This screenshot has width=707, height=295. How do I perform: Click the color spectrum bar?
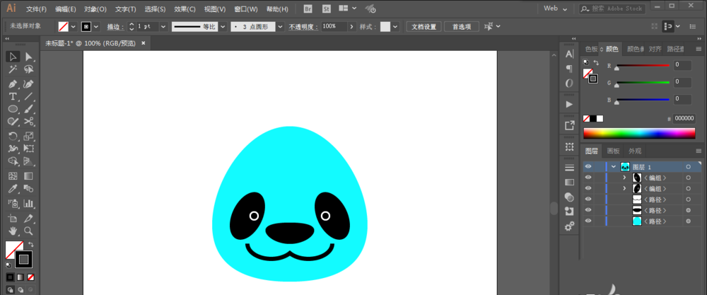[x=639, y=133]
